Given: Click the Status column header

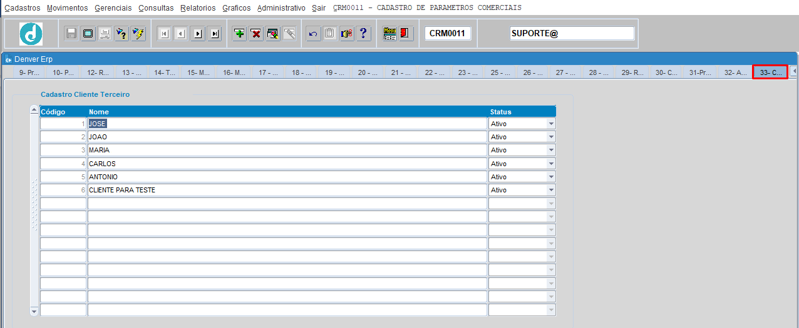Looking at the screenshot, I should coord(500,112).
